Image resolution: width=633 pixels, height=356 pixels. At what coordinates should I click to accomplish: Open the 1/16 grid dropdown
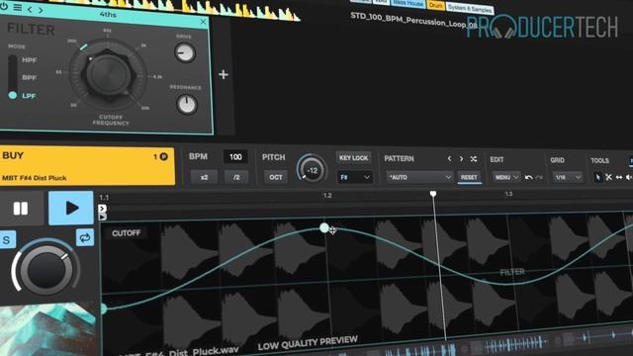[x=567, y=178]
